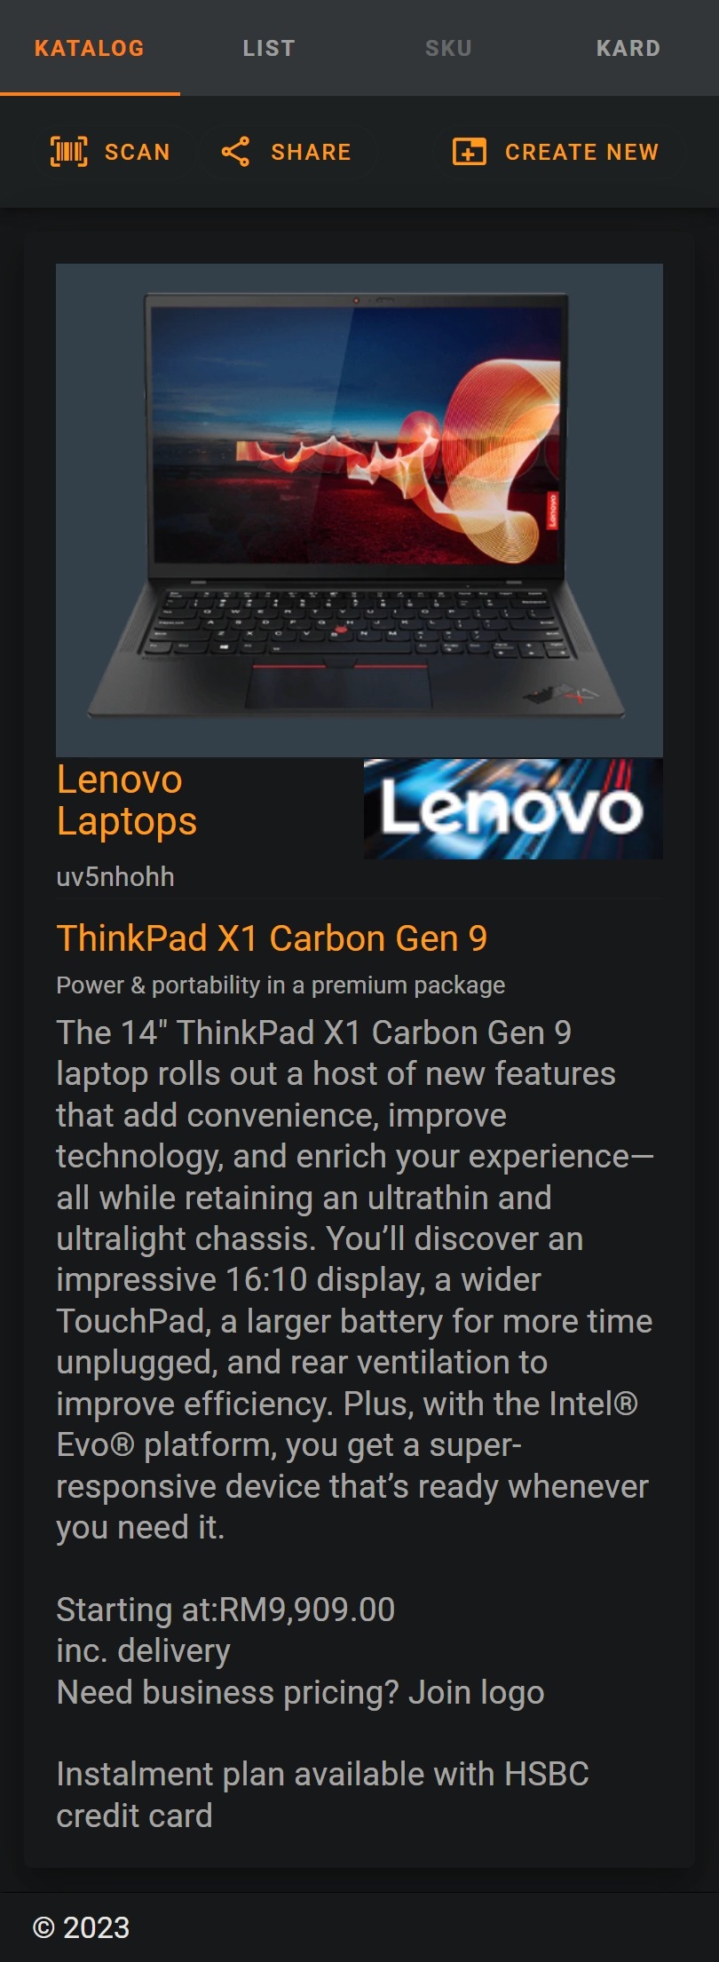
Task: Click the Lenovo Laptops category heading
Action: [x=127, y=800]
